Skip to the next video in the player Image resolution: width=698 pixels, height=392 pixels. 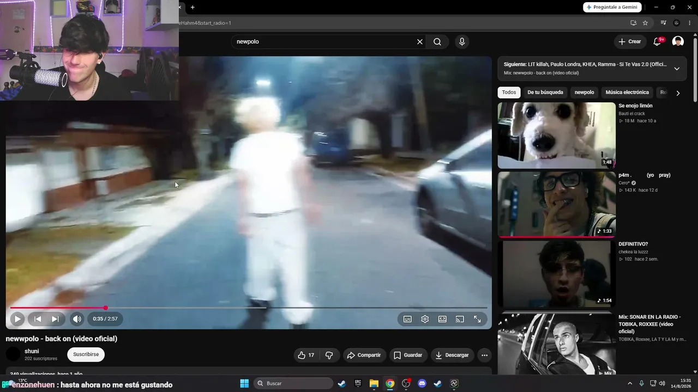click(55, 319)
